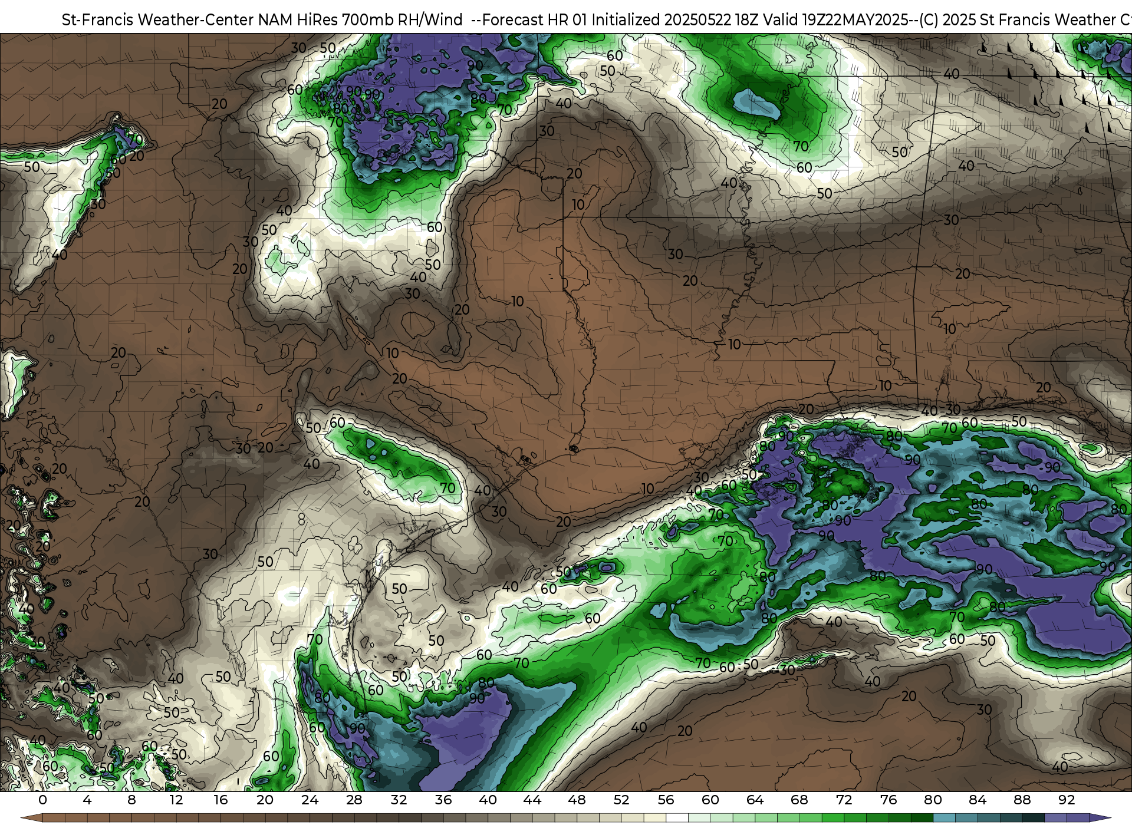1132x825 pixels.
Task: Click the left arrow end of the colorbar
Action: coord(31,818)
